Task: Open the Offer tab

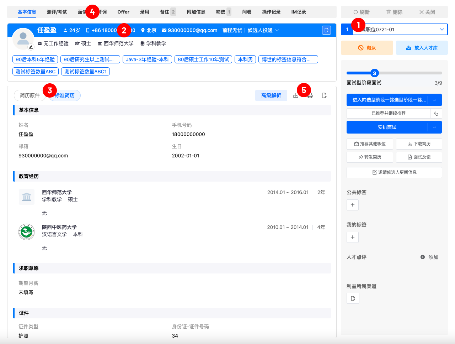Action: (x=123, y=12)
